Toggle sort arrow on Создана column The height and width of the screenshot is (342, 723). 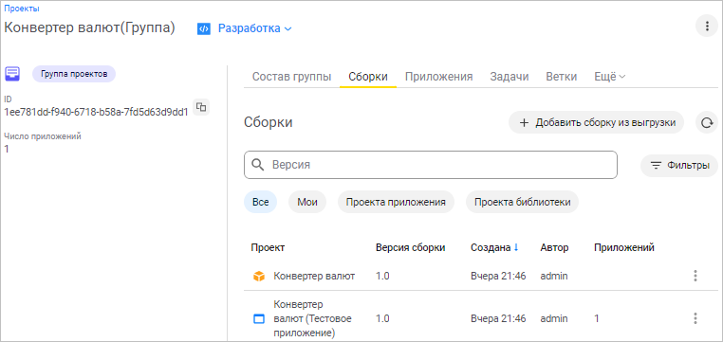tap(516, 247)
